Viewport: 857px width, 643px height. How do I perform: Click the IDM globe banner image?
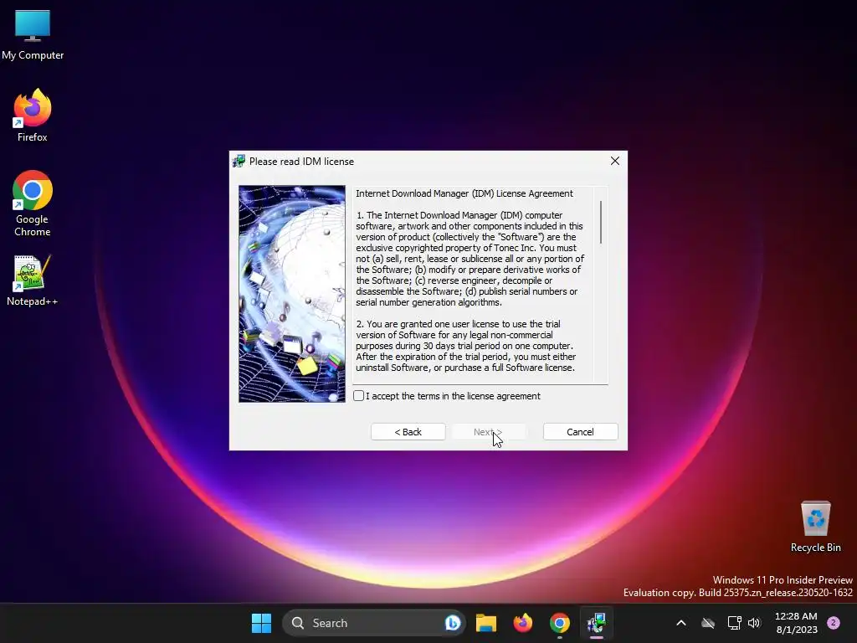pos(292,294)
